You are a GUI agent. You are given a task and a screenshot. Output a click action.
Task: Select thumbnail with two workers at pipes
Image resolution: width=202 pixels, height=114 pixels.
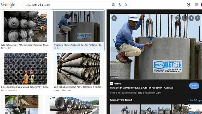[25, 69]
